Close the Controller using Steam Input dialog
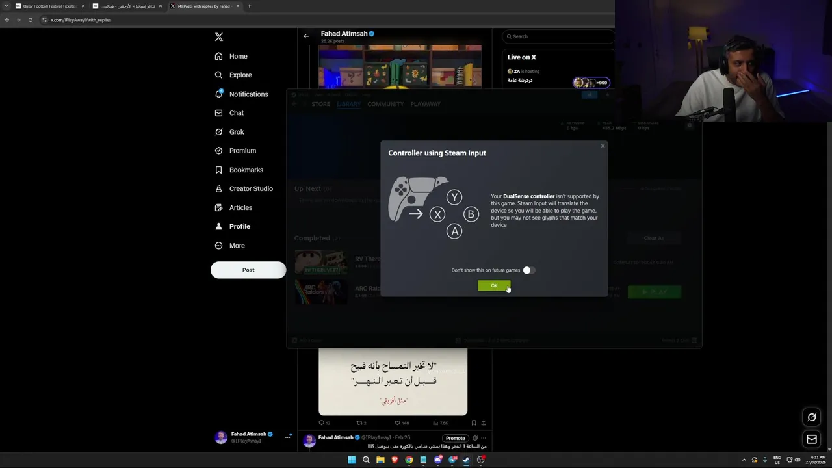The width and height of the screenshot is (832, 468). [x=603, y=146]
